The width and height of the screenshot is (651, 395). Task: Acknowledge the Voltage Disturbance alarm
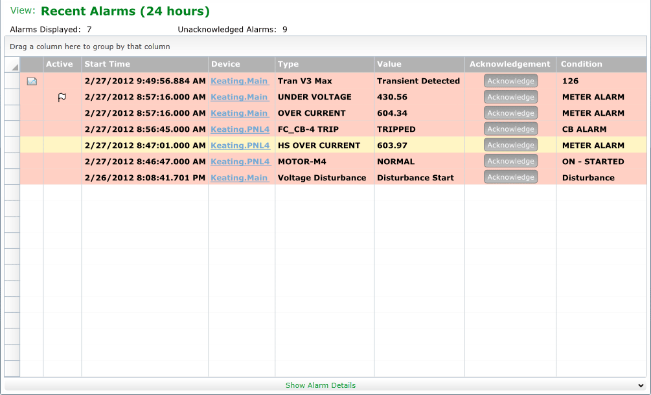click(510, 177)
